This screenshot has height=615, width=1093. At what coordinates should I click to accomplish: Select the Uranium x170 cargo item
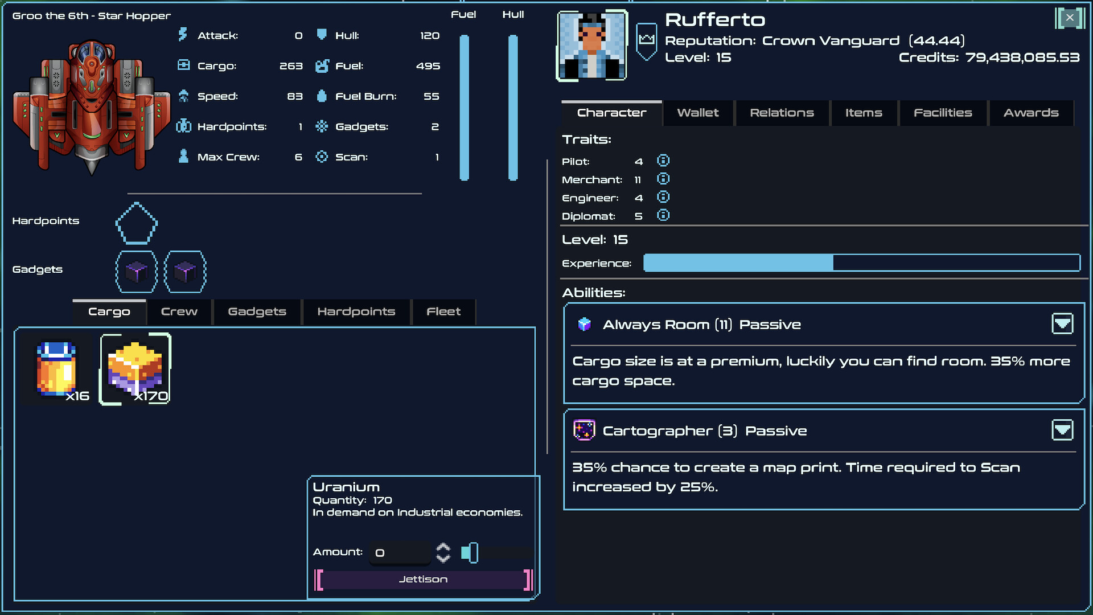[x=135, y=369]
